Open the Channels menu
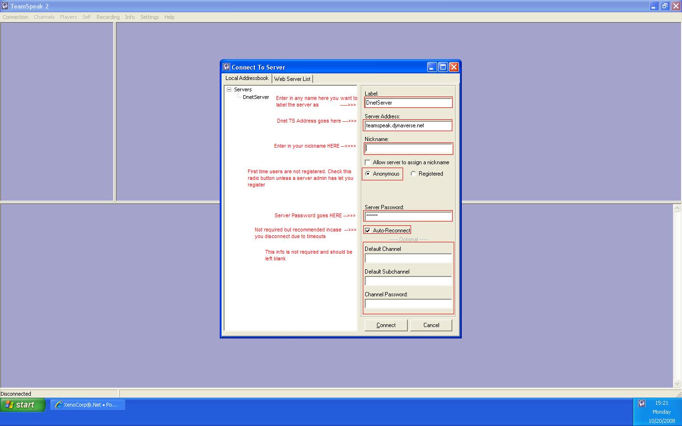The width and height of the screenshot is (682, 426). [x=44, y=17]
